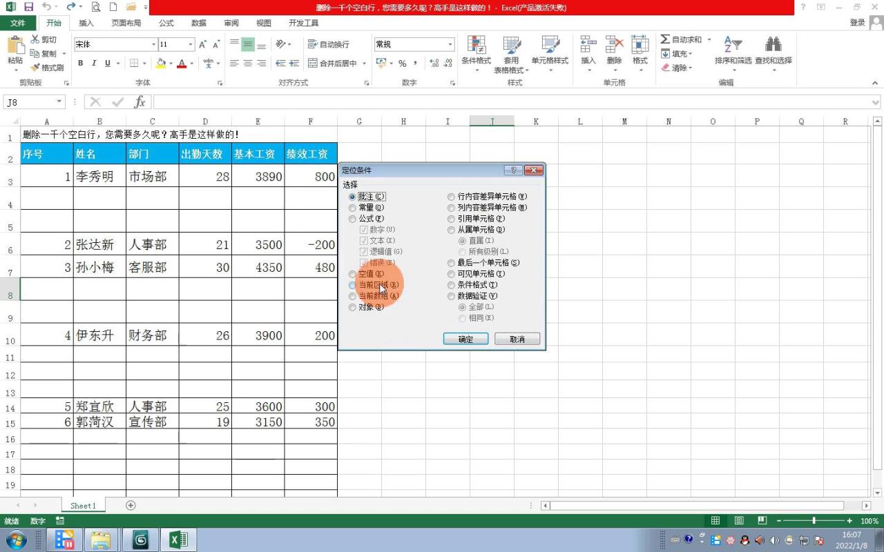Open Find and Select (查找和选择) dropdown

pyautogui.click(x=773, y=55)
